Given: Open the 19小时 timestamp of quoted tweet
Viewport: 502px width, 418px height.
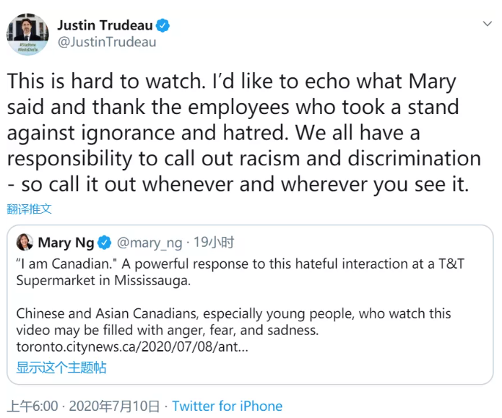Looking at the screenshot, I should pos(214,243).
